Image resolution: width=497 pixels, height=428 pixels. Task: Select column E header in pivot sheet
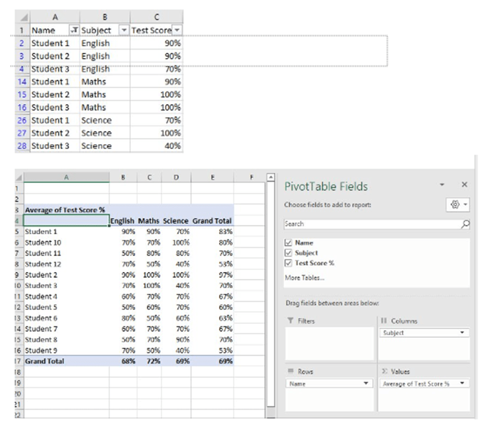(x=212, y=178)
